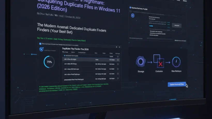Close the Duplicate File Finder Pro 2026 window

pos(119,47)
